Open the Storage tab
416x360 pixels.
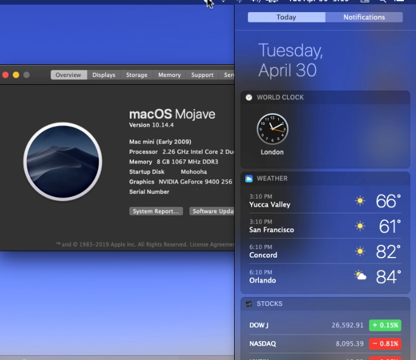click(136, 75)
